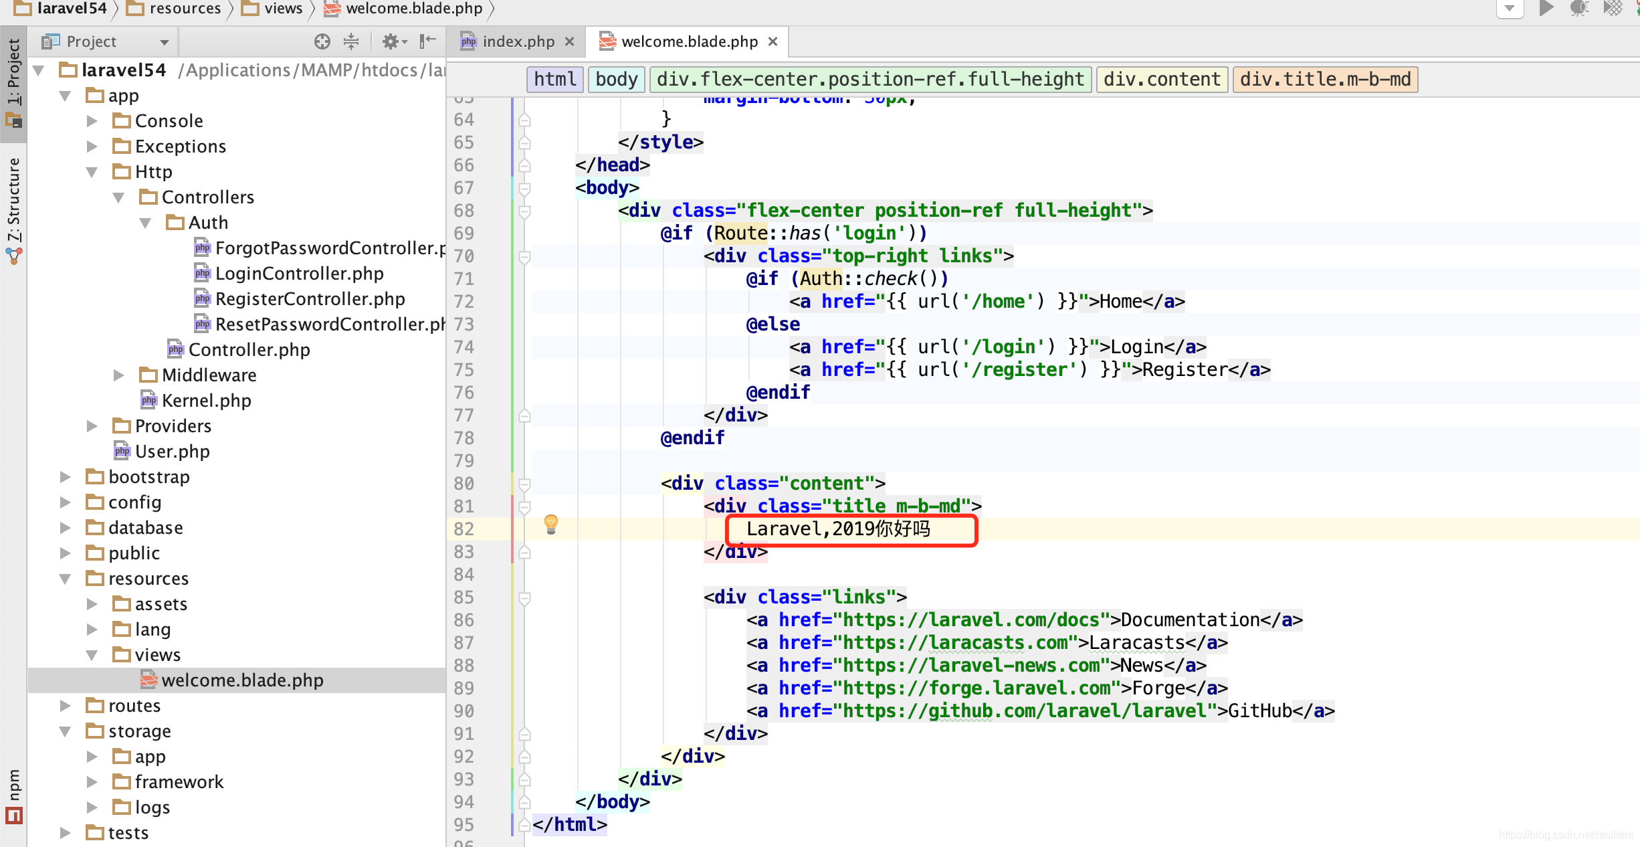Viewport: 1640px width, 847px height.
Task: Click the collapse all icon in Project panel
Action: coord(351,41)
